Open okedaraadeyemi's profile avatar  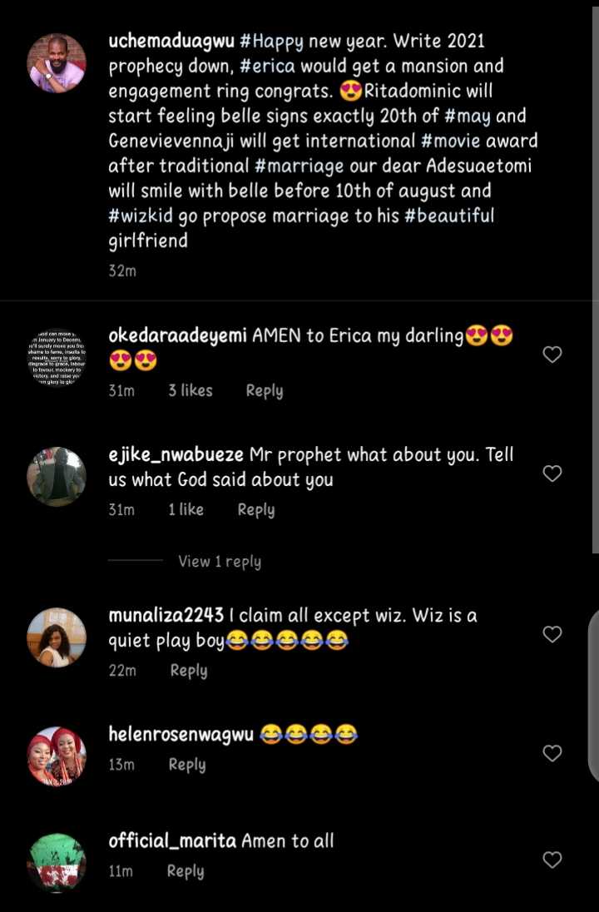tap(57, 359)
